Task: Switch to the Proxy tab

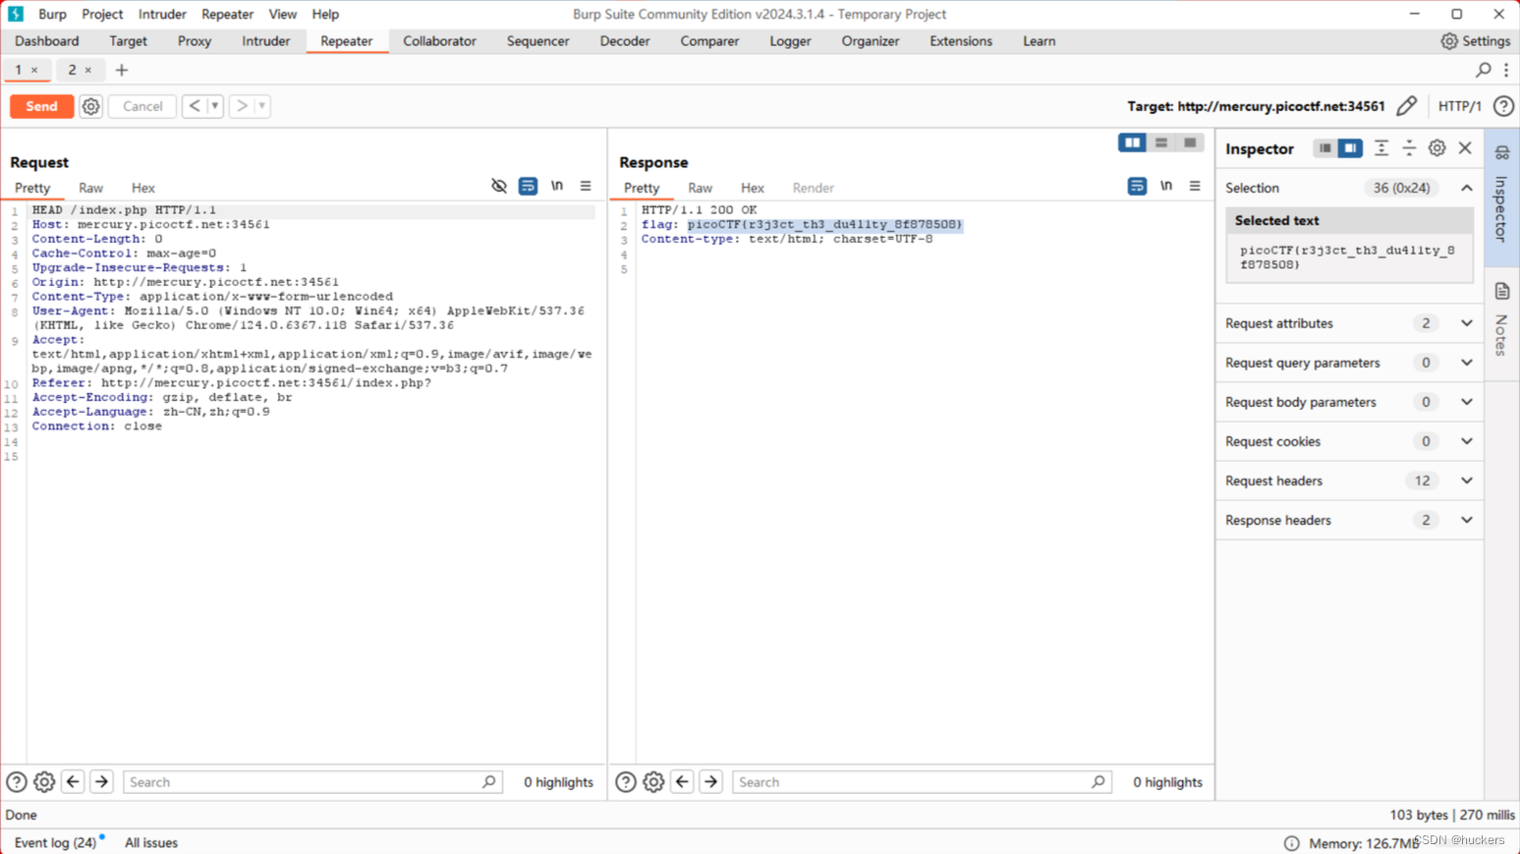Action: [195, 41]
